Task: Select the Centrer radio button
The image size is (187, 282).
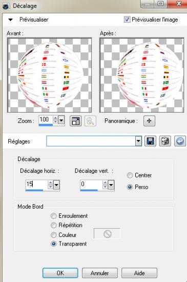Action: (130, 175)
